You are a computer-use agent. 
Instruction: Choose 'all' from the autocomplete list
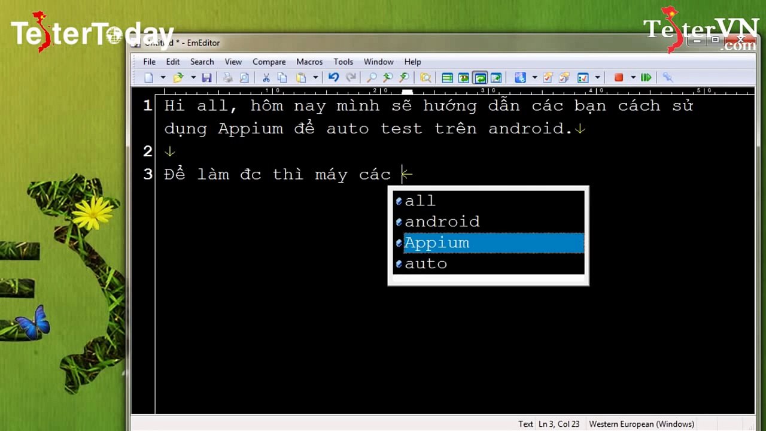(x=488, y=201)
